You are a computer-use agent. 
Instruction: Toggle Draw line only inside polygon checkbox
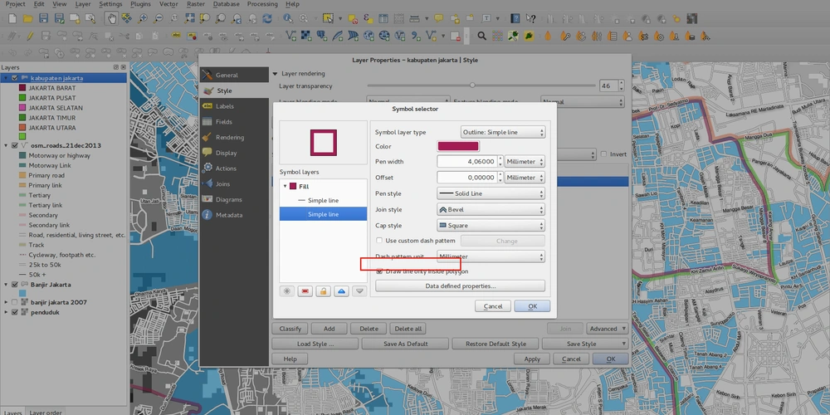[x=379, y=271]
